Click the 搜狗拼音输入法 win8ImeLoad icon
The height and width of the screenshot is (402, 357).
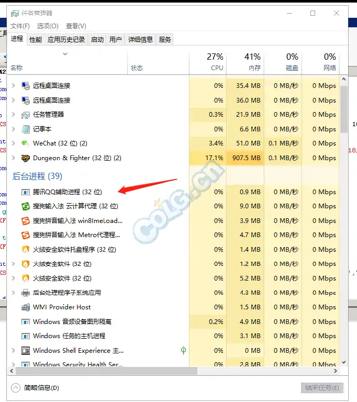[x=26, y=221]
